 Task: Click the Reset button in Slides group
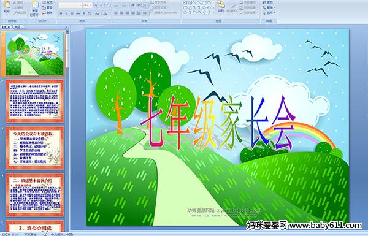pyautogui.click(x=48, y=7)
